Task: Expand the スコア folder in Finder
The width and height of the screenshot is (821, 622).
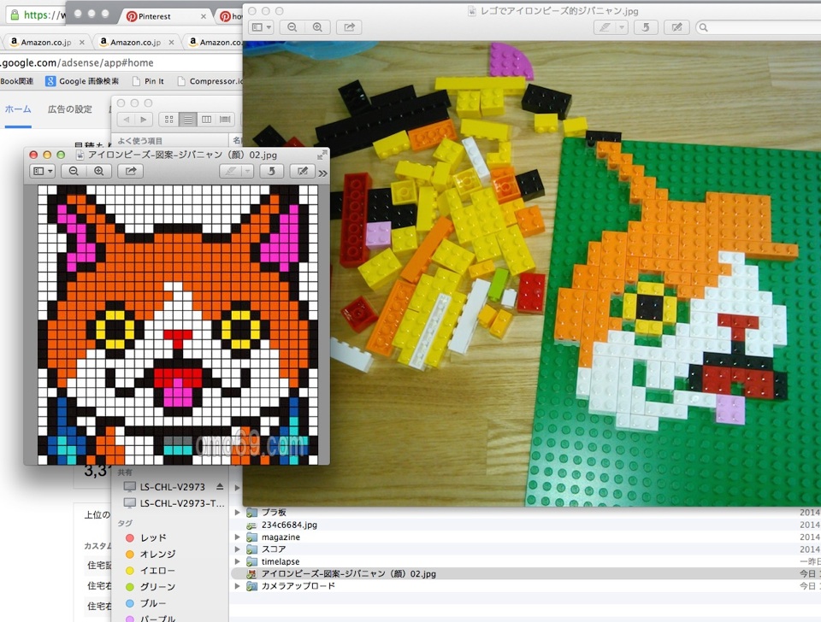Action: (x=237, y=549)
